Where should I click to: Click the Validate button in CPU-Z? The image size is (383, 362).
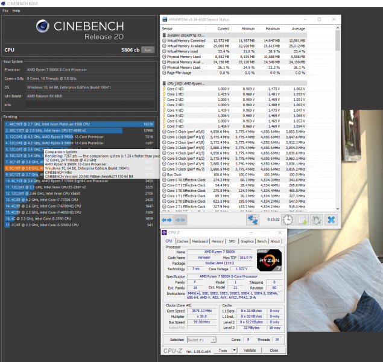[x=250, y=350]
